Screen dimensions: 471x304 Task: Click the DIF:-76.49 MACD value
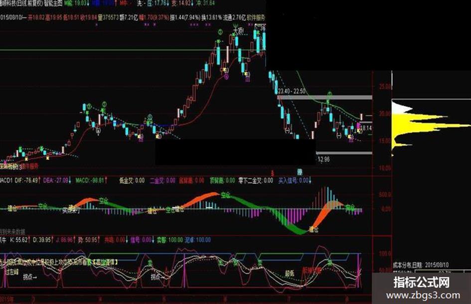click(28, 180)
